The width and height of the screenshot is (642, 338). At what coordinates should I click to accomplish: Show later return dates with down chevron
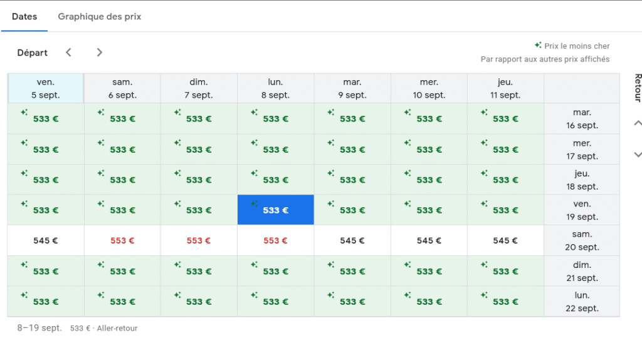pos(638,155)
